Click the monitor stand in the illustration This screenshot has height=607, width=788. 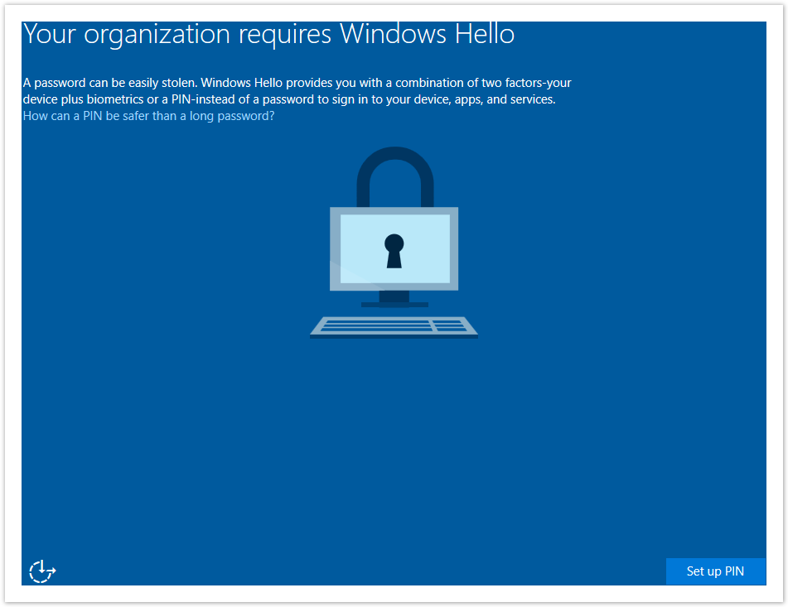pyautogui.click(x=394, y=298)
